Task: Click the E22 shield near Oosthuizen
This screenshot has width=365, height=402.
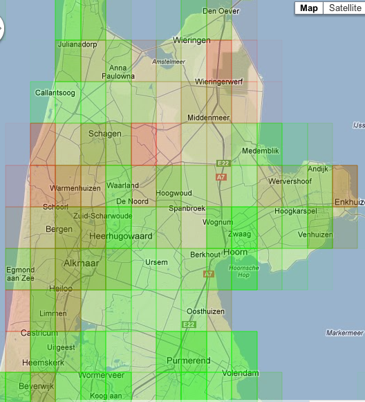Action: pos(189,325)
